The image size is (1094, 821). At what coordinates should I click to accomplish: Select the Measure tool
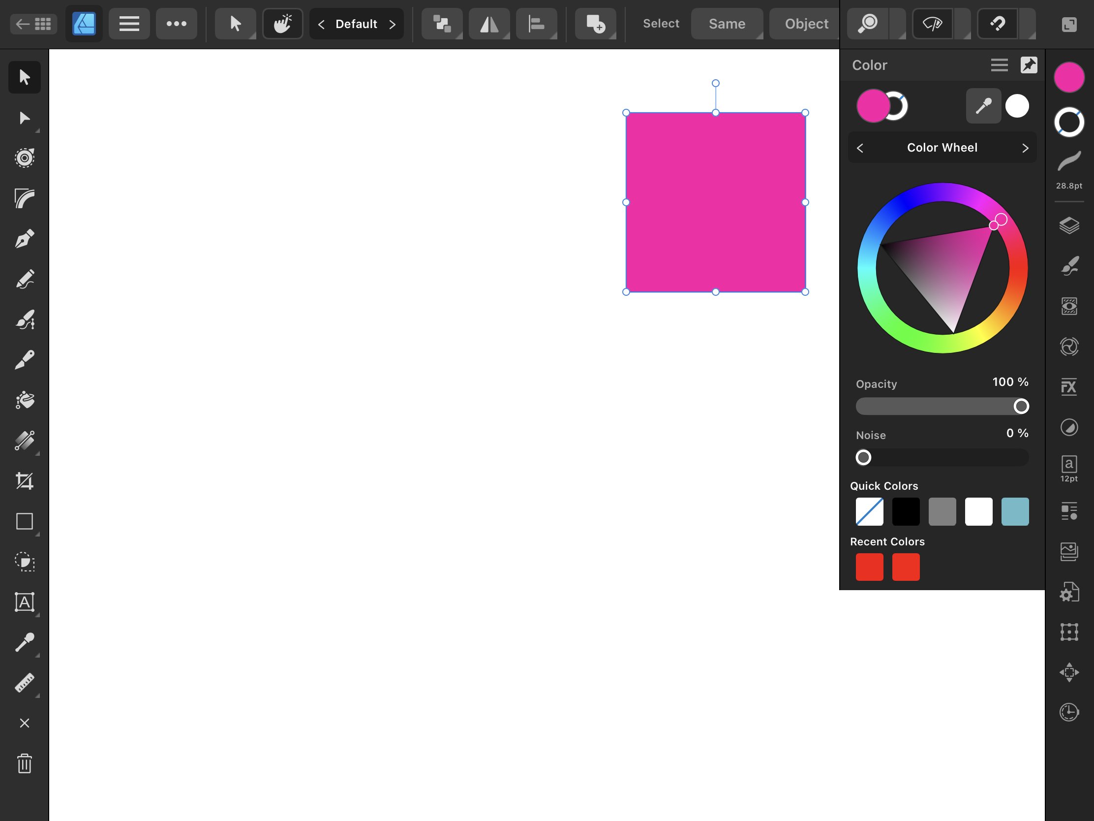[x=24, y=683]
